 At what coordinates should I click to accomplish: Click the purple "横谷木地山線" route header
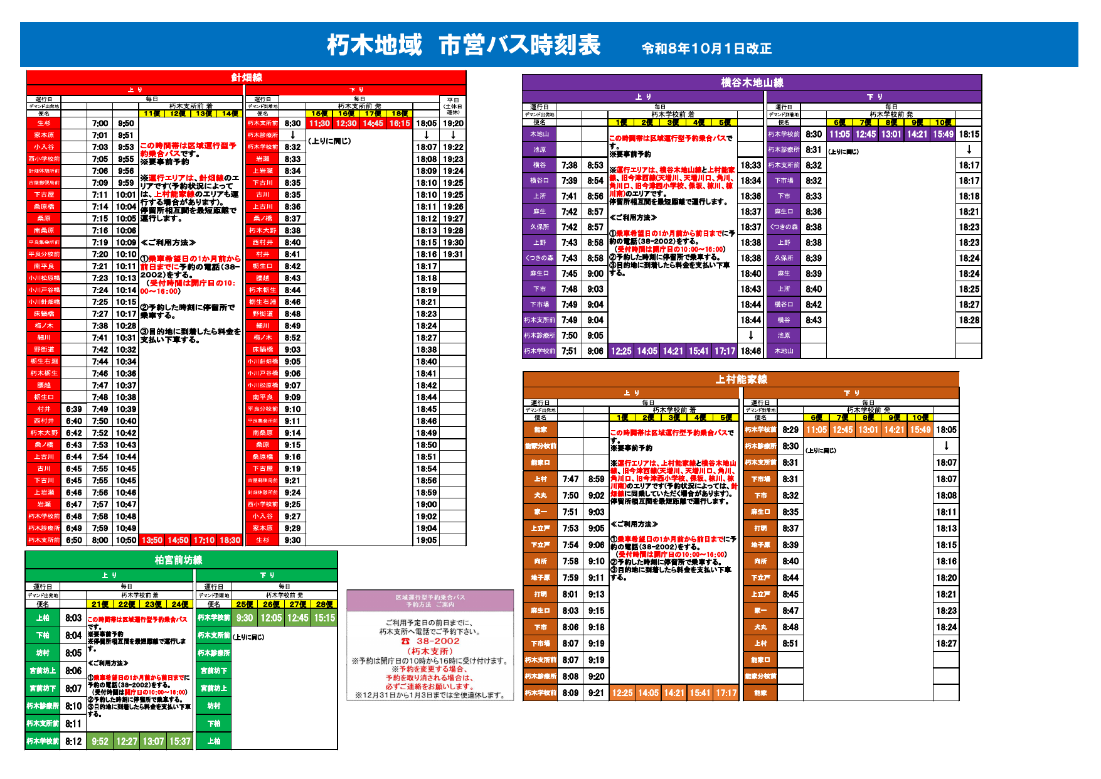[x=752, y=82]
